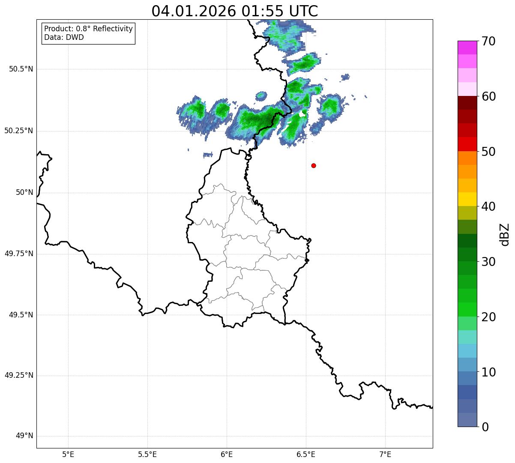Click the red station marker dot

[x=314, y=165]
